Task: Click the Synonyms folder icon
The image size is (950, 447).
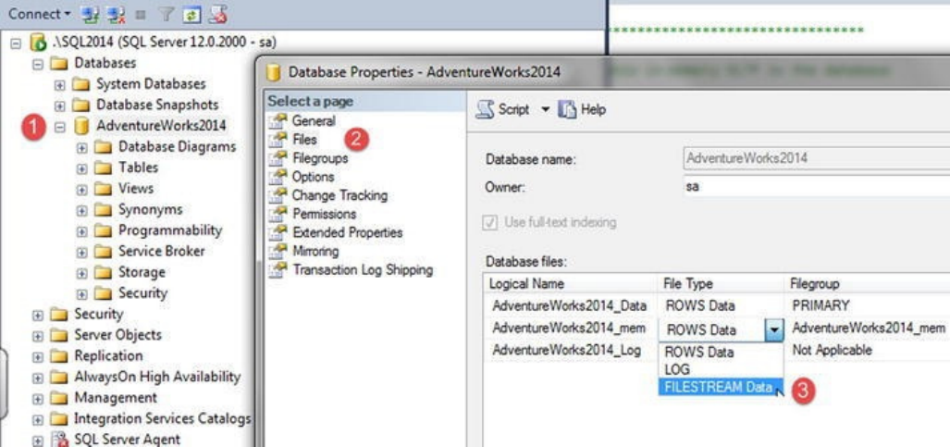Action: click(103, 210)
